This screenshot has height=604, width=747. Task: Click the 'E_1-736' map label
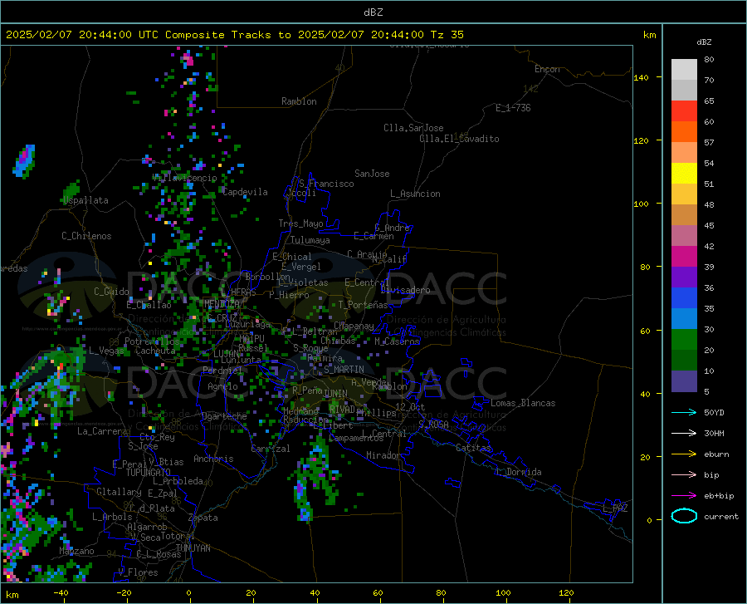pos(513,108)
